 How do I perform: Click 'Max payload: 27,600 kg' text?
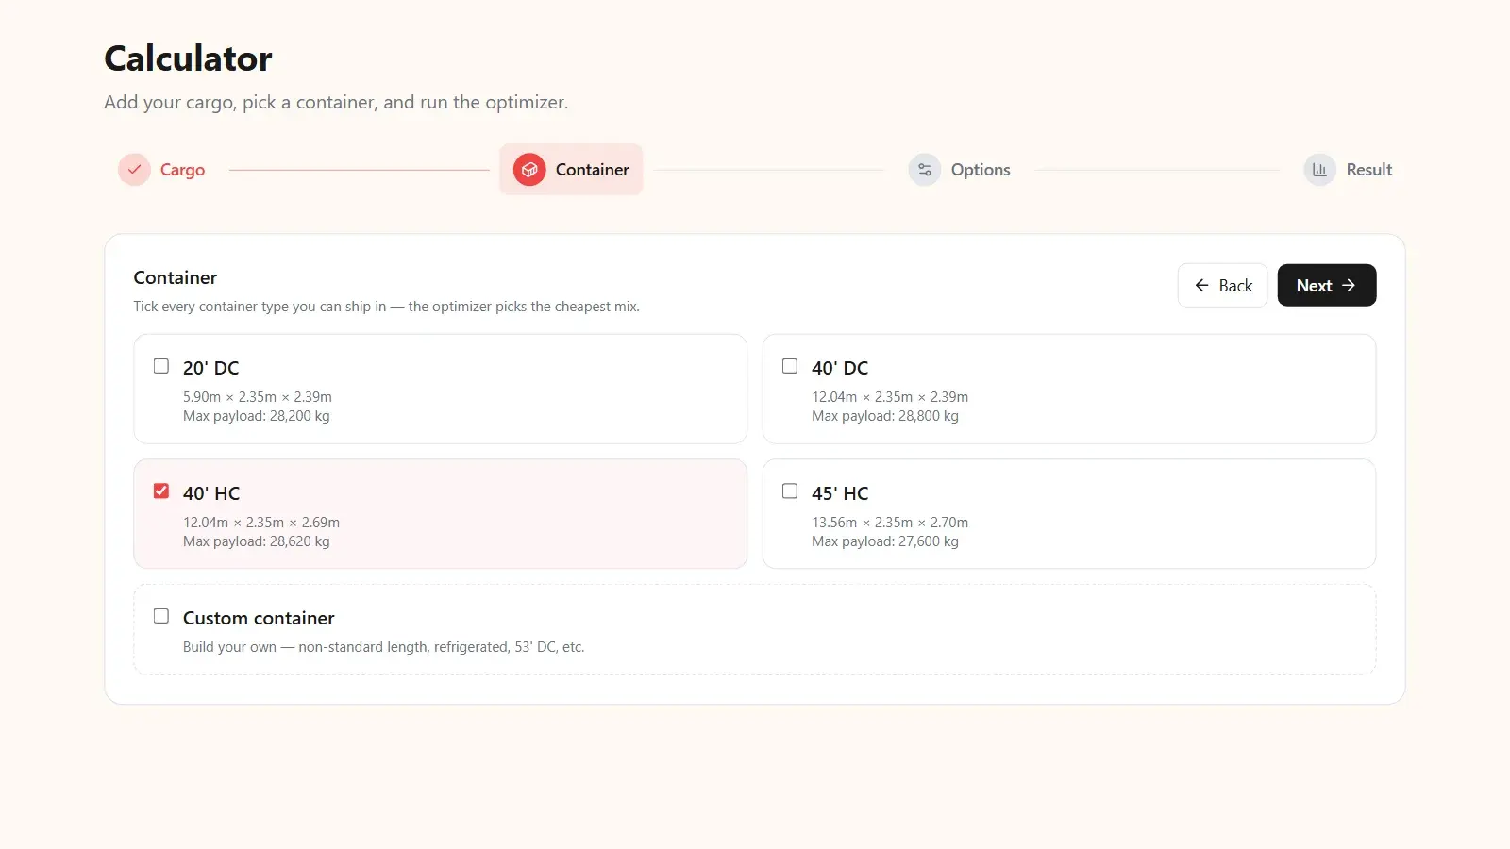(x=885, y=541)
